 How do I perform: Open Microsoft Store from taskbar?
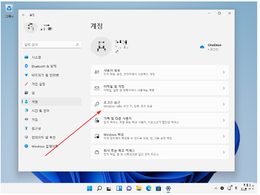(x=158, y=188)
